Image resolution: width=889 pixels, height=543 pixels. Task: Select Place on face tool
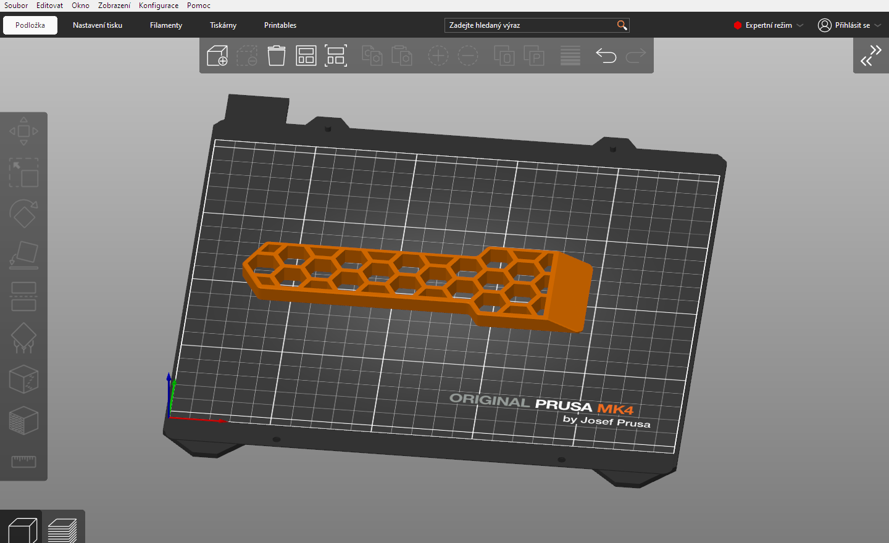point(23,255)
